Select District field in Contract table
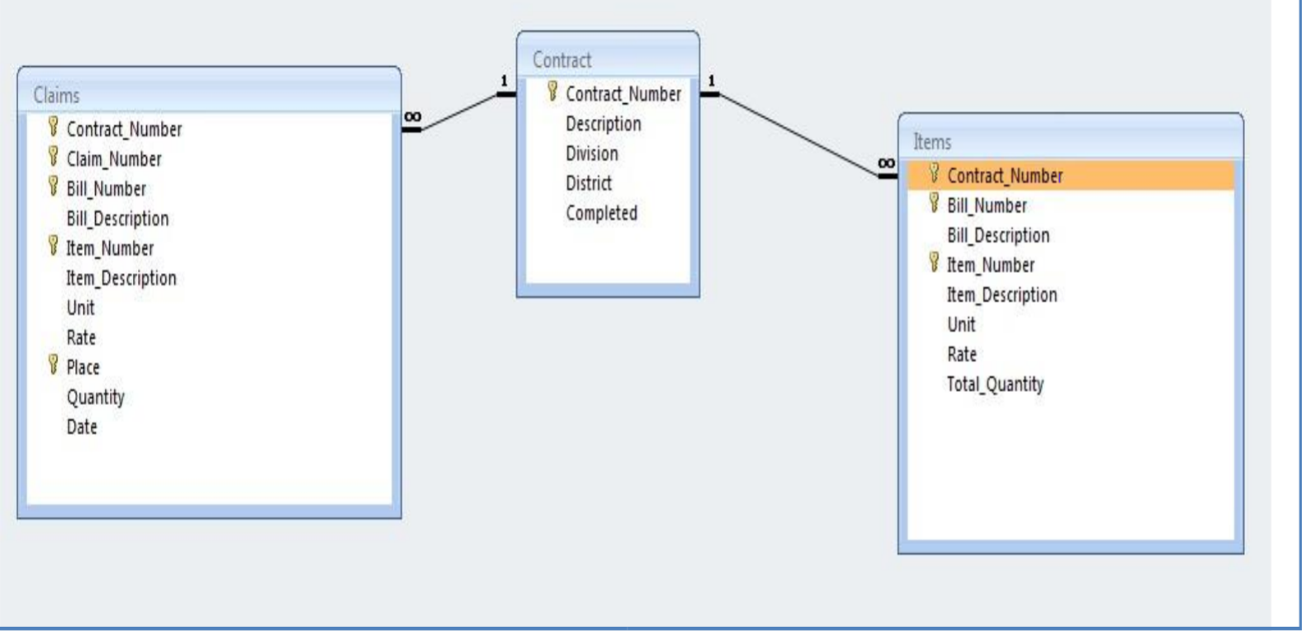The width and height of the screenshot is (1307, 636). pos(588,183)
